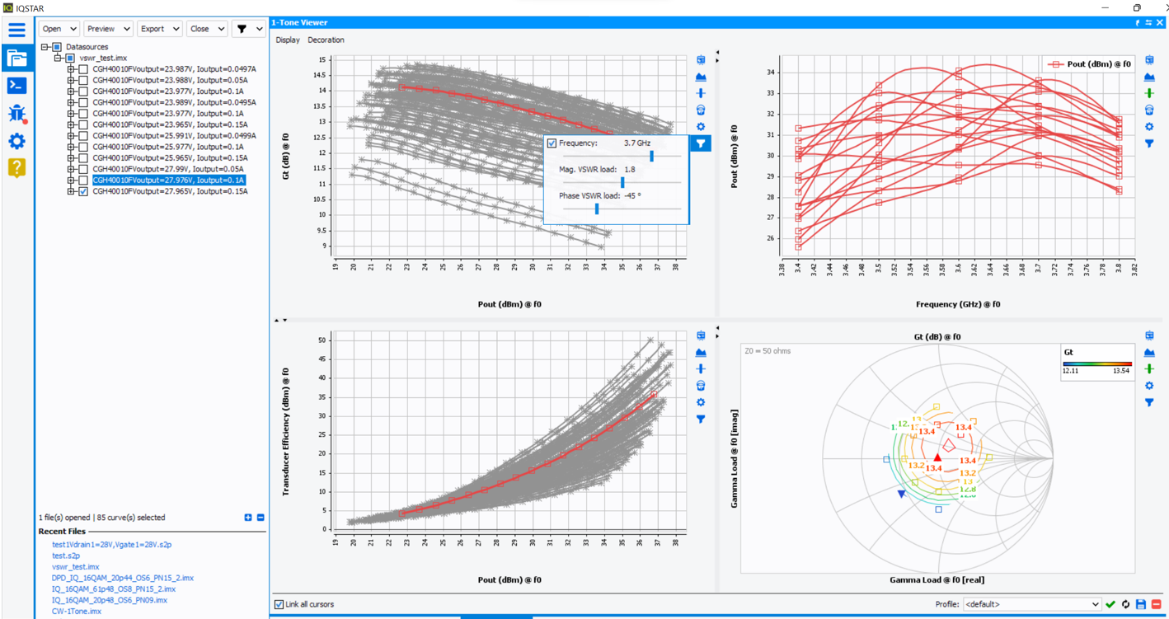Adjust the Phase VSWR load slider handle
The width and height of the screenshot is (1169, 619).
(x=597, y=209)
